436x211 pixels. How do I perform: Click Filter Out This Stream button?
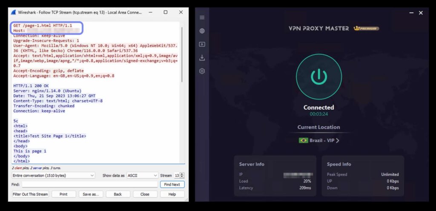30,194
